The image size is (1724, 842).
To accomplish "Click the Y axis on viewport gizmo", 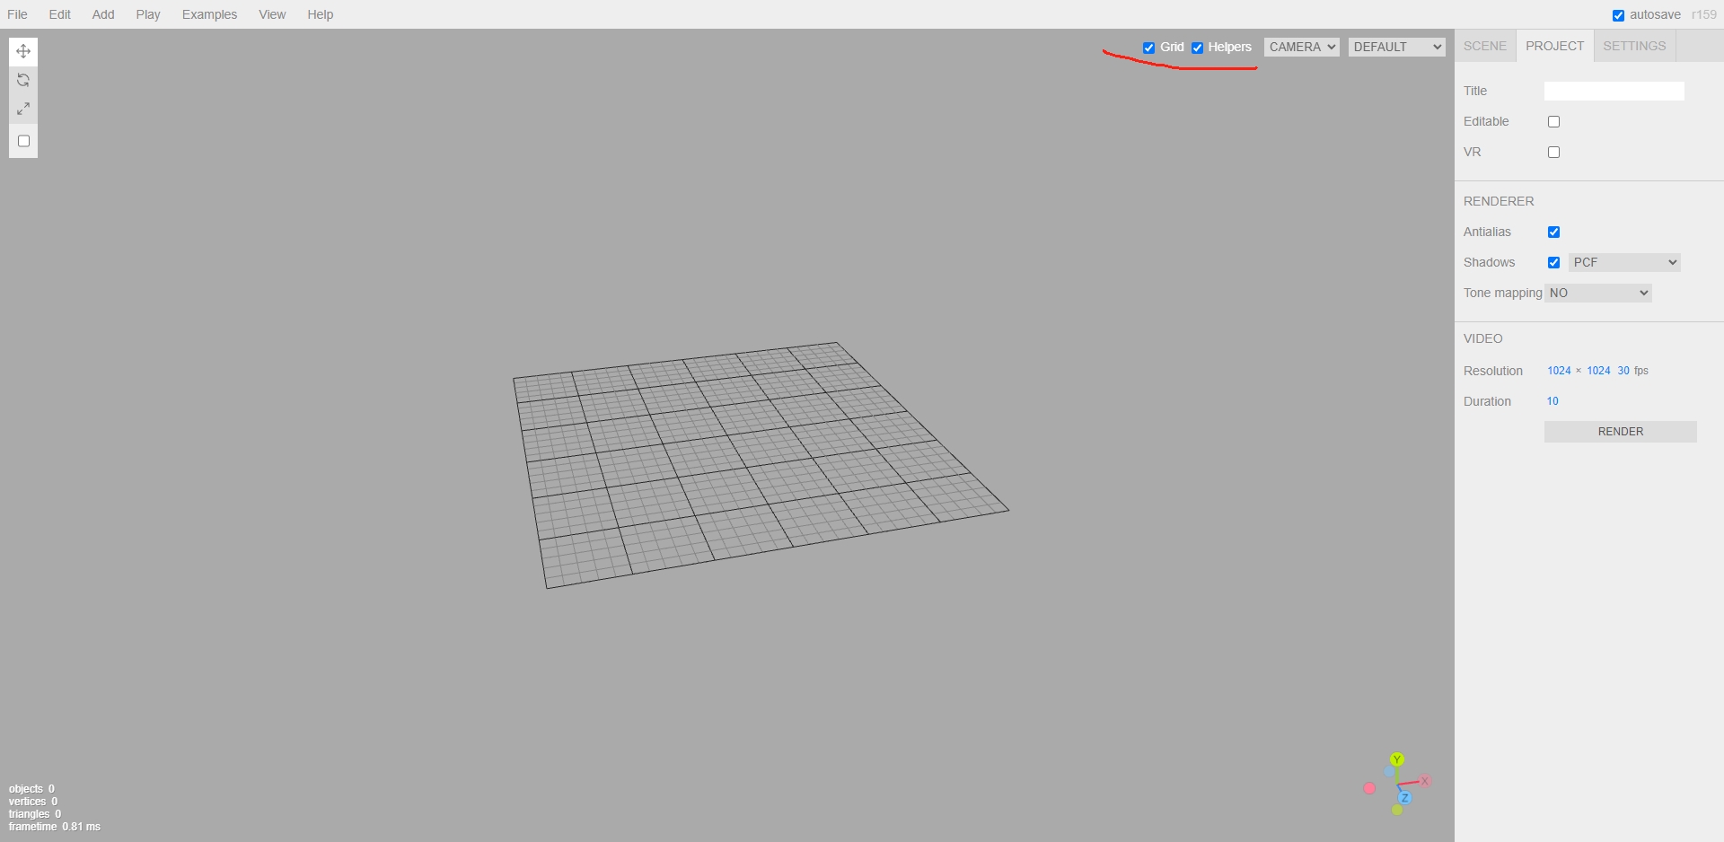I will point(1396,759).
